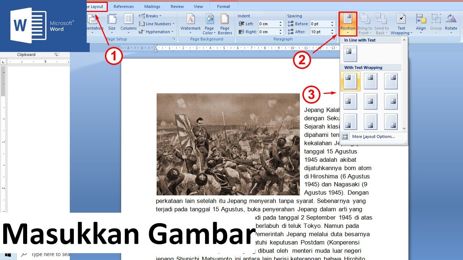Switch to the Format tab

click(224, 6)
